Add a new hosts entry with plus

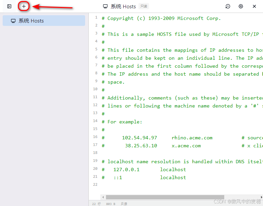coord(24,6)
